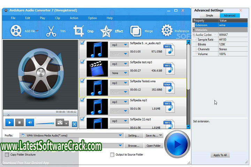Open the Trim scissors tool

coord(51,31)
